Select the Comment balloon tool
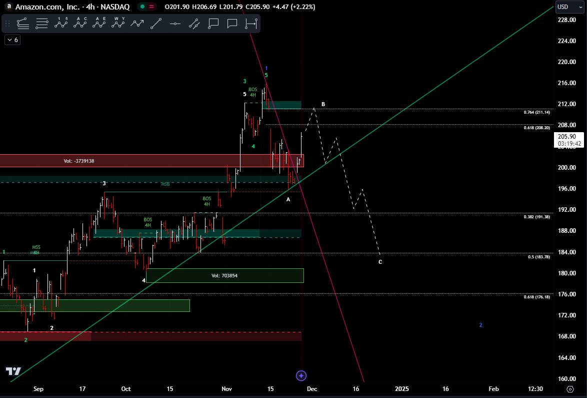 click(x=232, y=24)
